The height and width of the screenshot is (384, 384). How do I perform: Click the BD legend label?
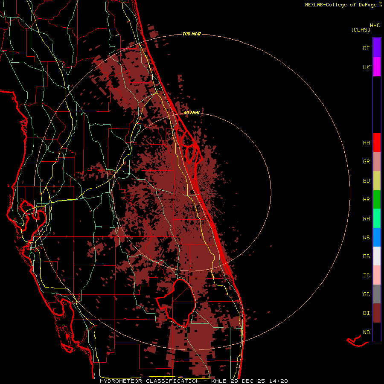(367, 181)
